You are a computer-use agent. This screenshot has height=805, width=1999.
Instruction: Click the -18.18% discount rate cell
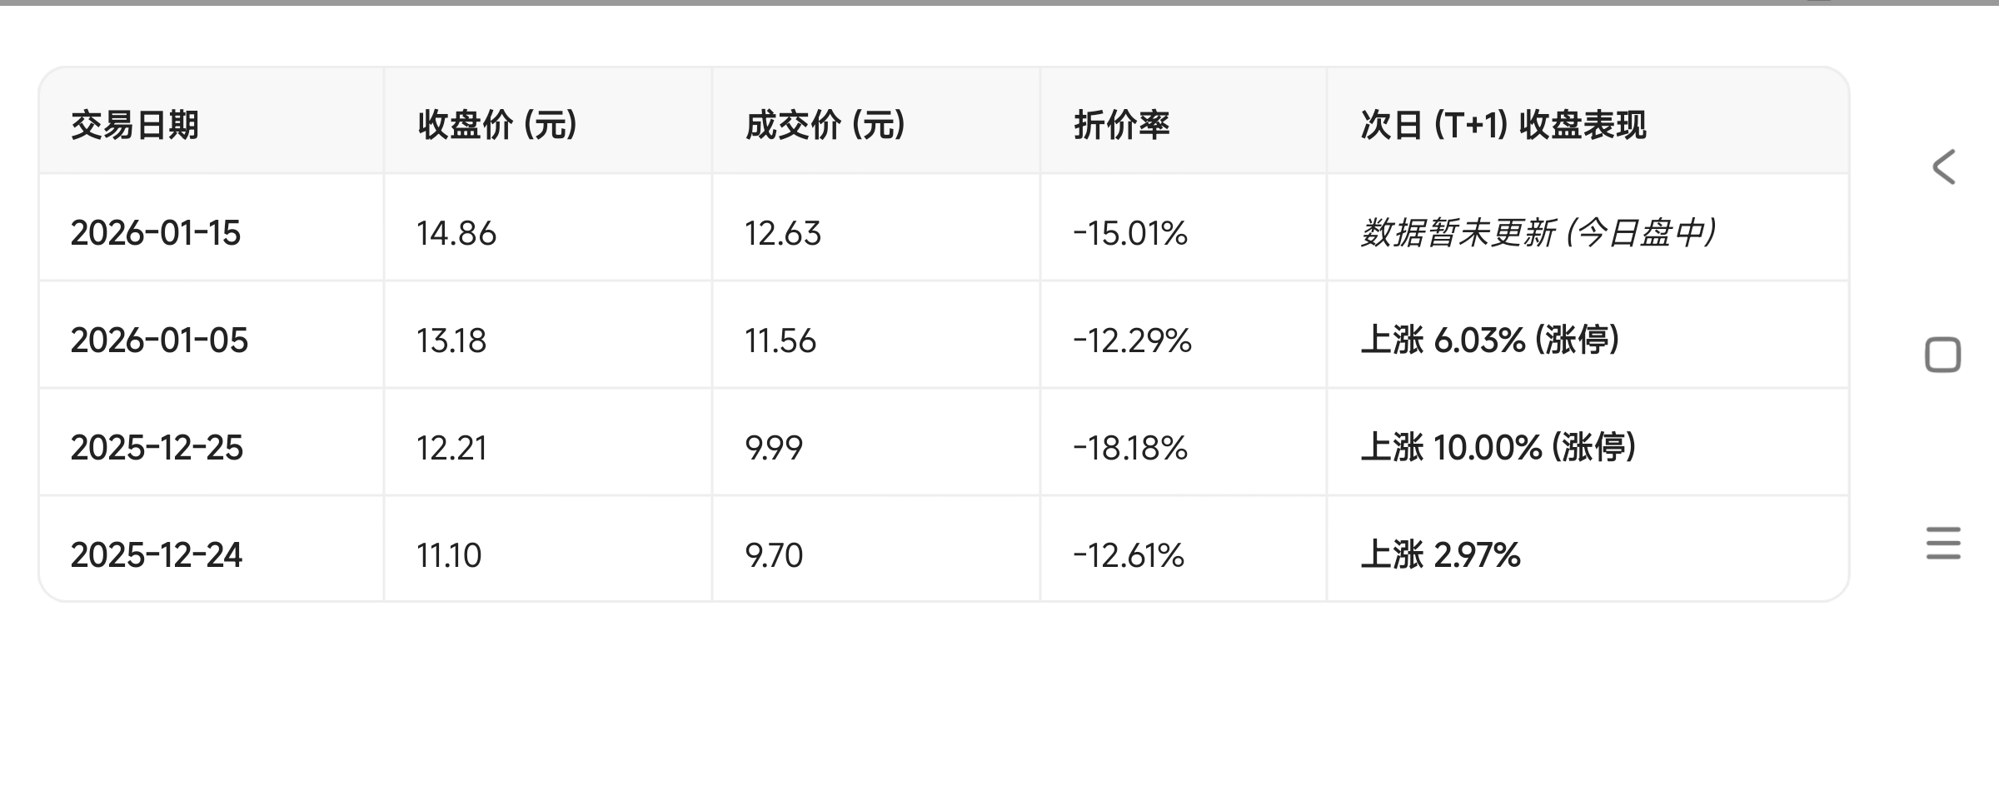1130,448
